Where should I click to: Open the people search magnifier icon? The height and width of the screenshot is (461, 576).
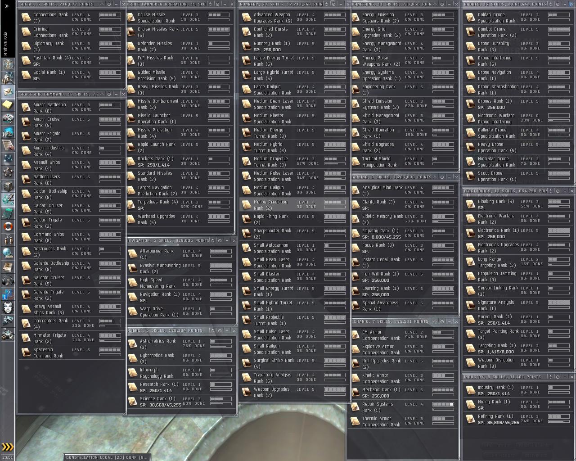[x=8, y=78]
